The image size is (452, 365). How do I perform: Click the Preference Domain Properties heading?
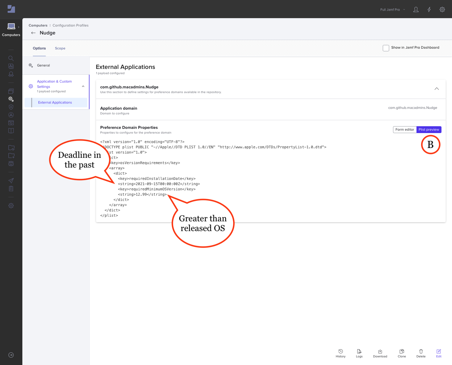pos(129,128)
